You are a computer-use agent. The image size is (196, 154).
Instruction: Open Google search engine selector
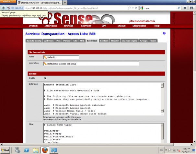click(143, 8)
